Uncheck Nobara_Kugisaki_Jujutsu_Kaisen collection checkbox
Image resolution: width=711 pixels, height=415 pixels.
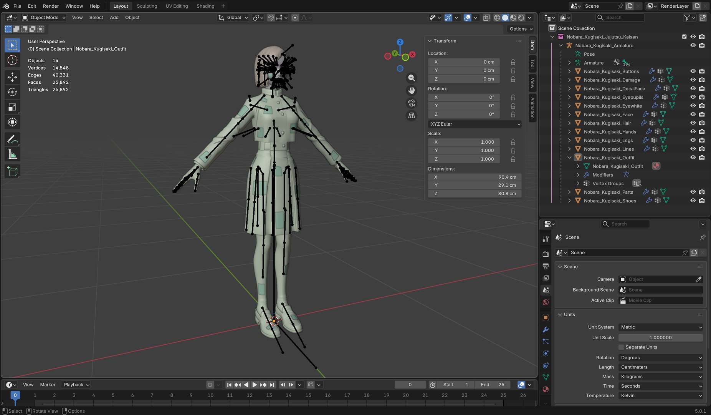coord(684,37)
